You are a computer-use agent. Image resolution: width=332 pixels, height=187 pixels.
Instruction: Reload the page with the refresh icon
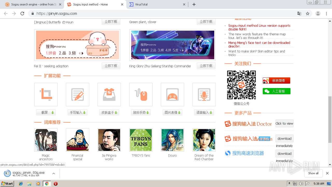point(22,14)
